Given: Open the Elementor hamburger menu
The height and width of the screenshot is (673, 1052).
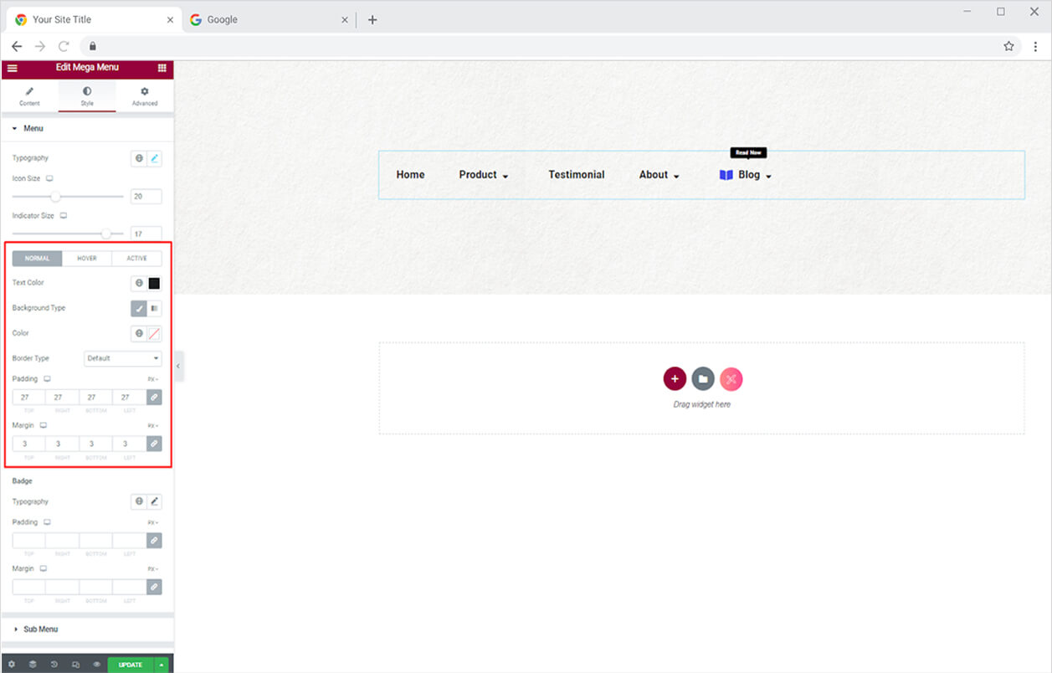Looking at the screenshot, I should [x=12, y=68].
